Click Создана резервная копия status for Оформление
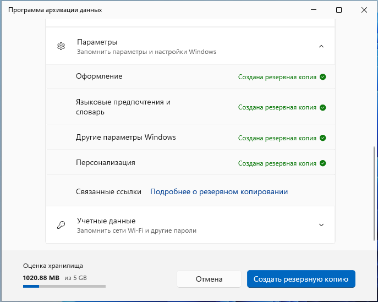378x302 pixels. click(x=277, y=77)
